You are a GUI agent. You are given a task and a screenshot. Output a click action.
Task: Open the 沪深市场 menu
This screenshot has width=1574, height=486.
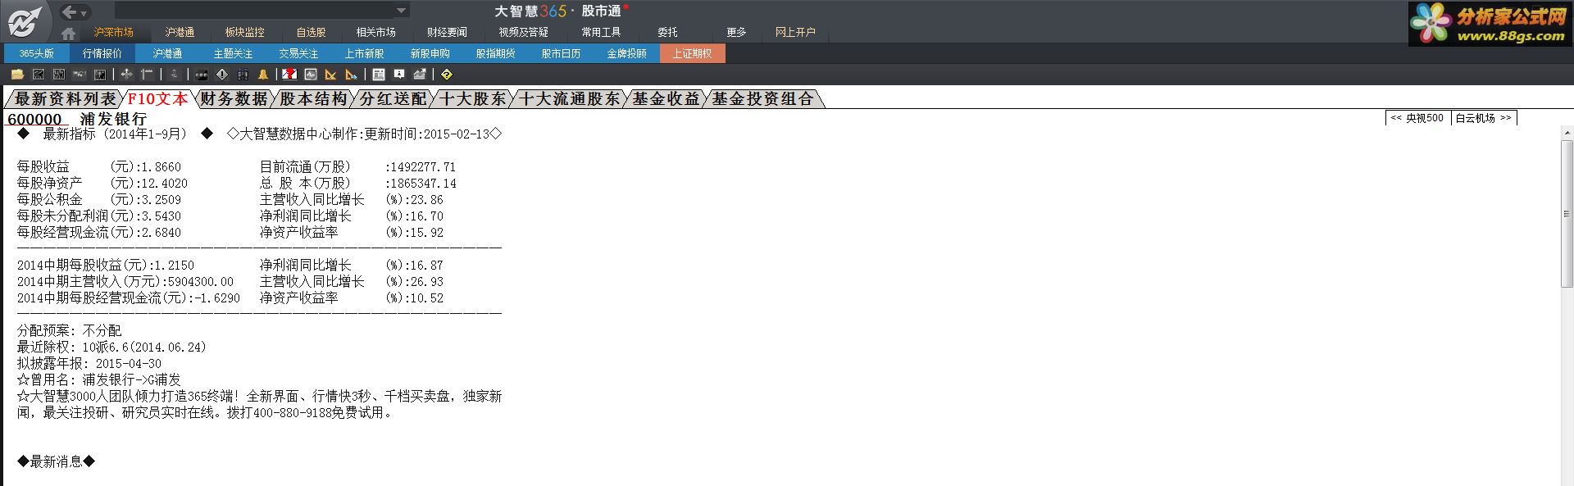(114, 33)
